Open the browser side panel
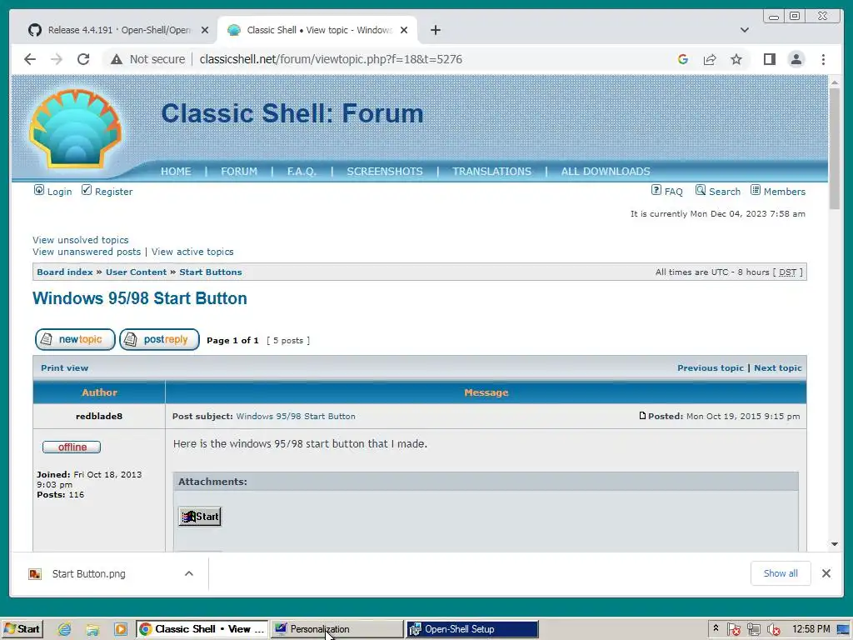853x640 pixels. tap(769, 59)
